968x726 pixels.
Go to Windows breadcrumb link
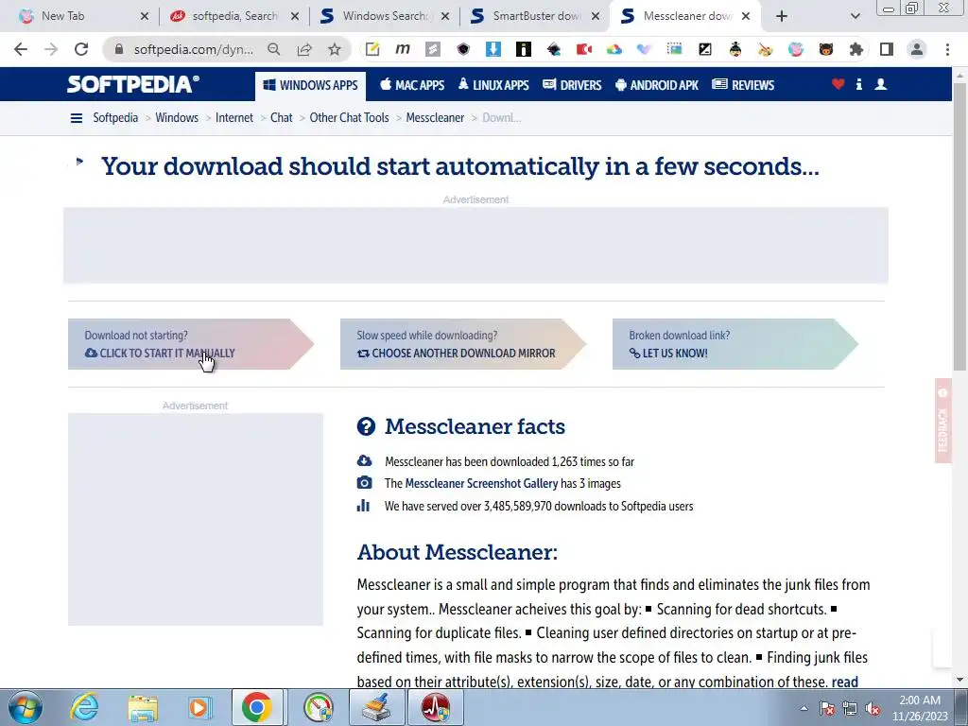click(x=177, y=118)
